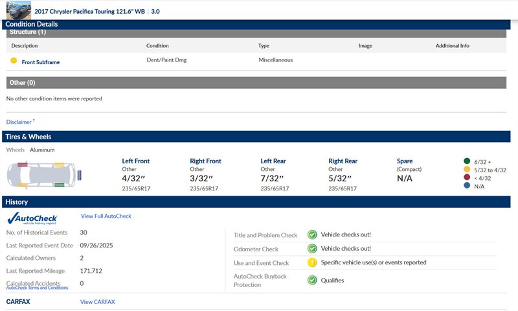This screenshot has height=311, width=518.
Task: Select the Condition Details header
Action: pyautogui.click(x=256, y=24)
